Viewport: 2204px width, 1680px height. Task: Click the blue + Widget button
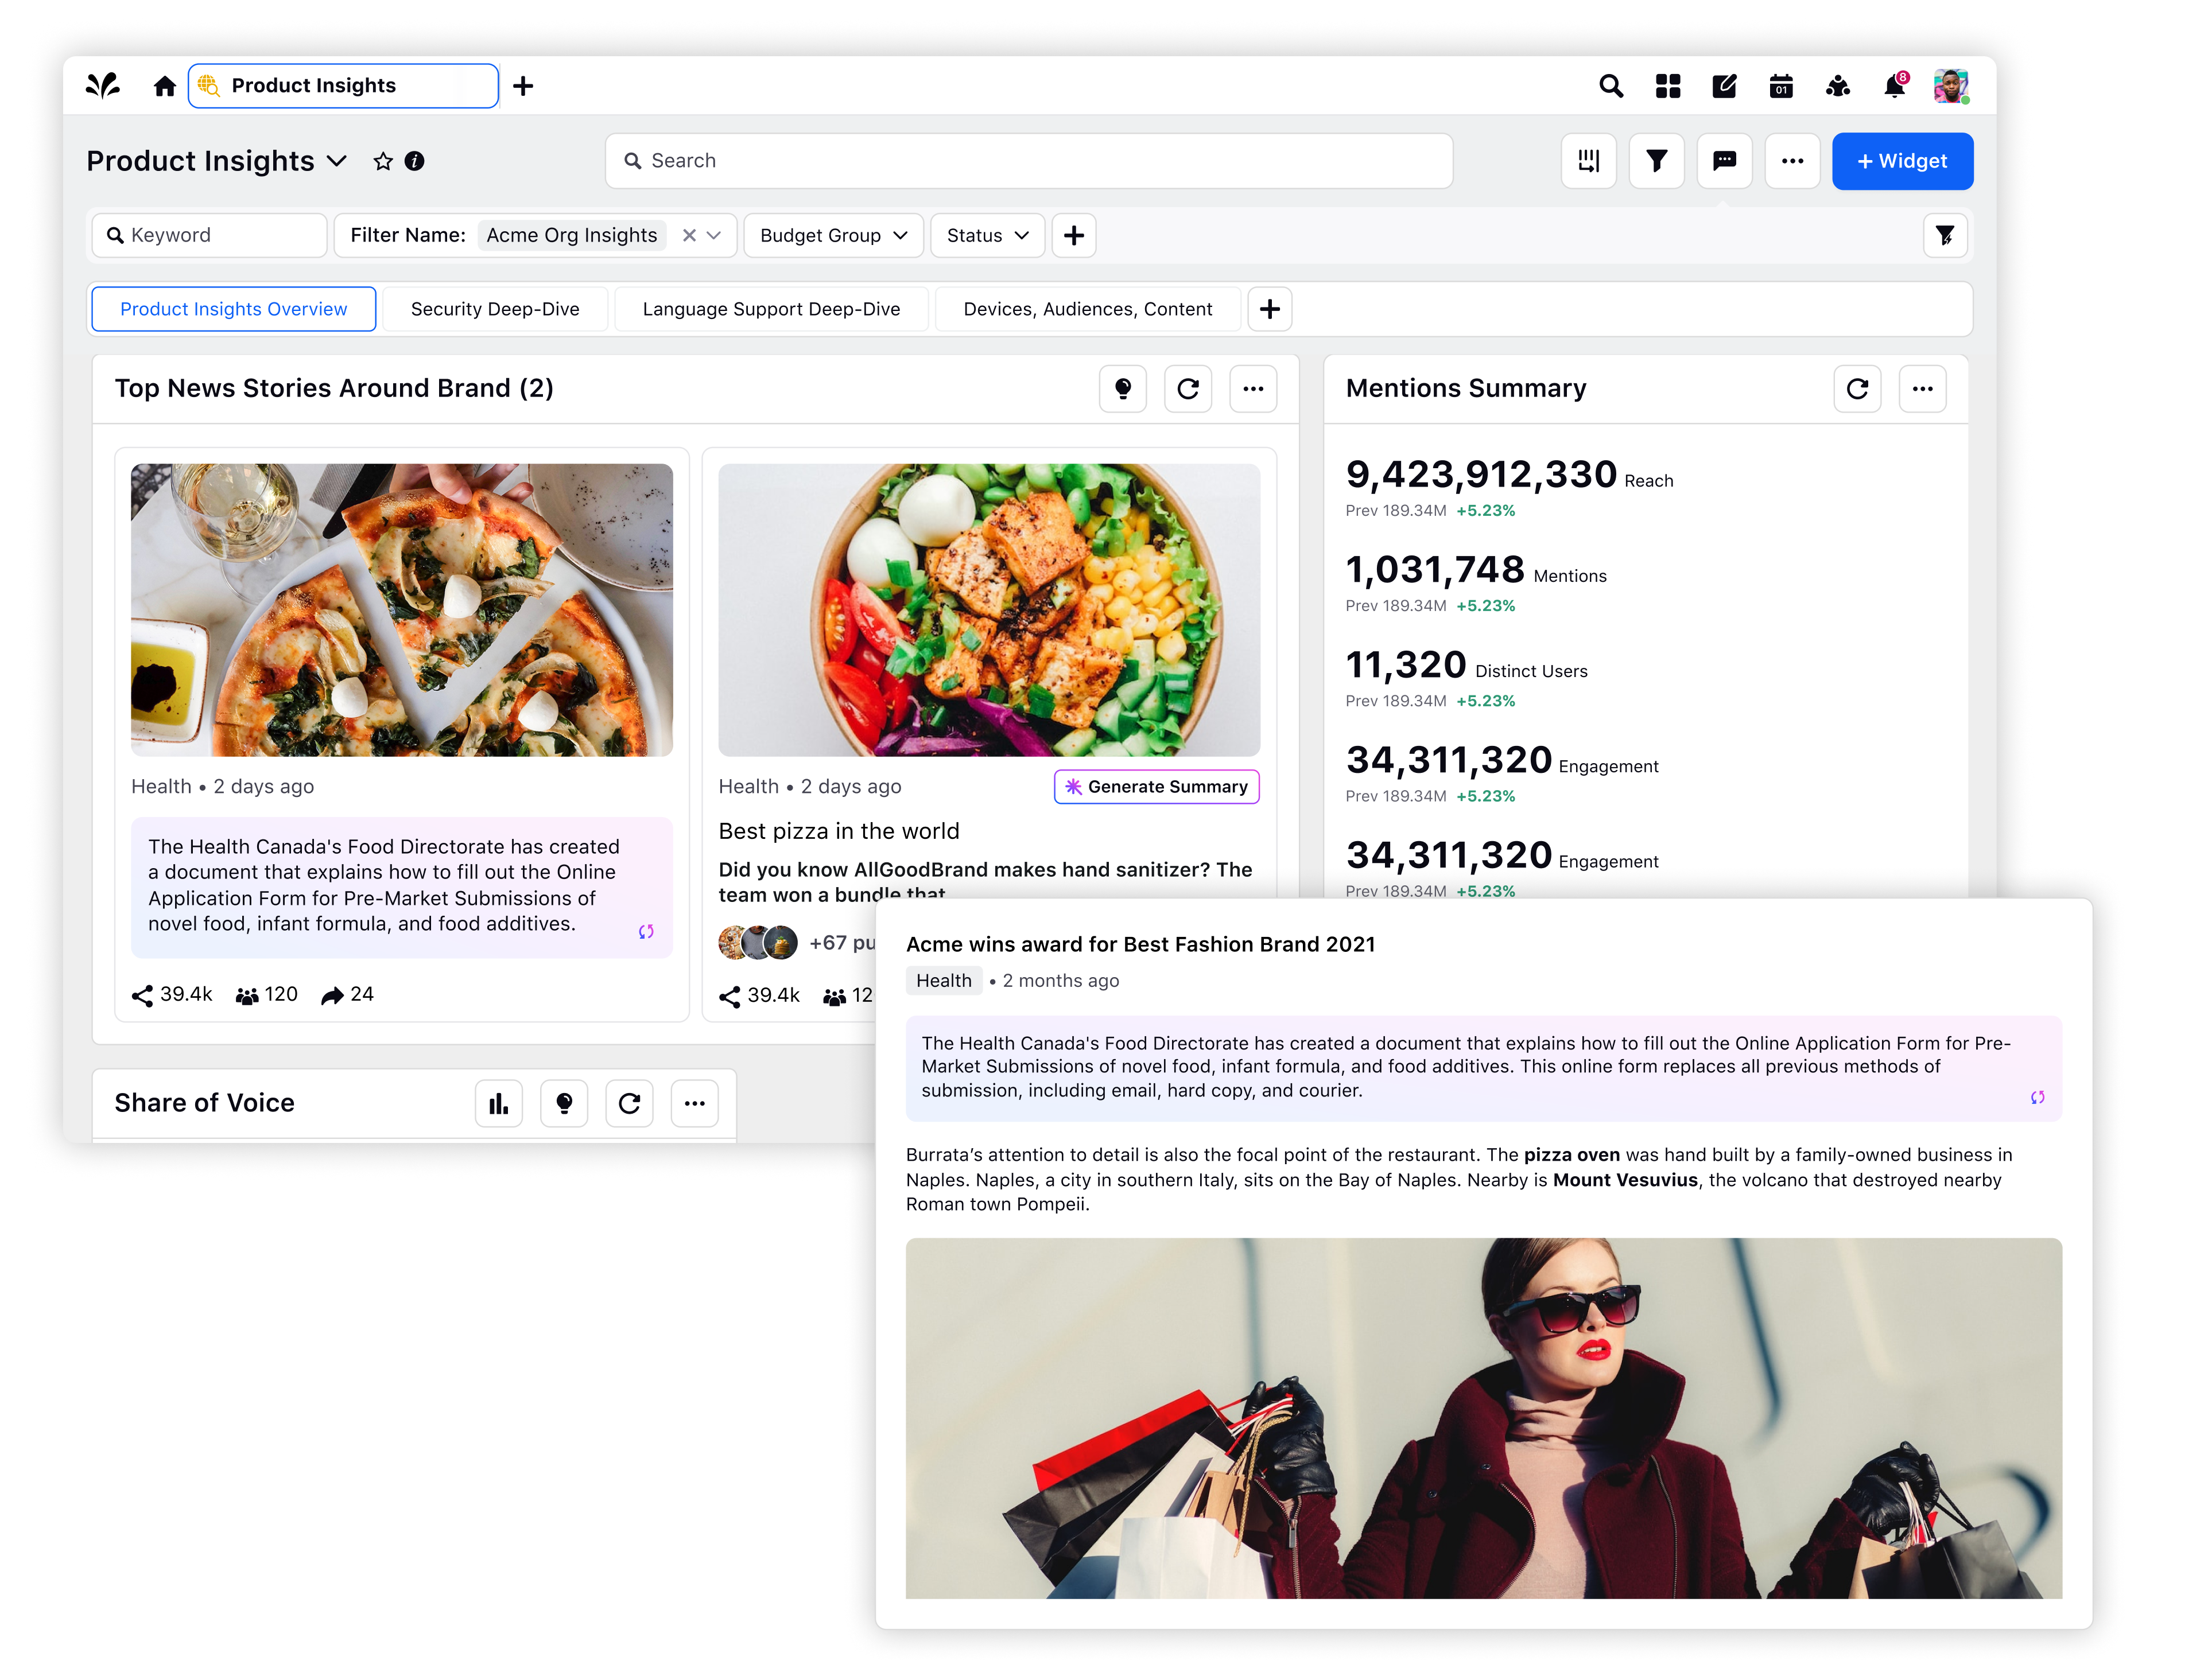1902,161
